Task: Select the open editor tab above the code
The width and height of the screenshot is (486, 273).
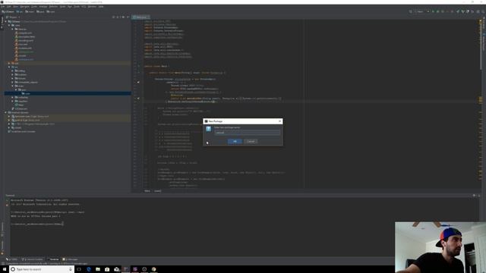Action: 140,17
